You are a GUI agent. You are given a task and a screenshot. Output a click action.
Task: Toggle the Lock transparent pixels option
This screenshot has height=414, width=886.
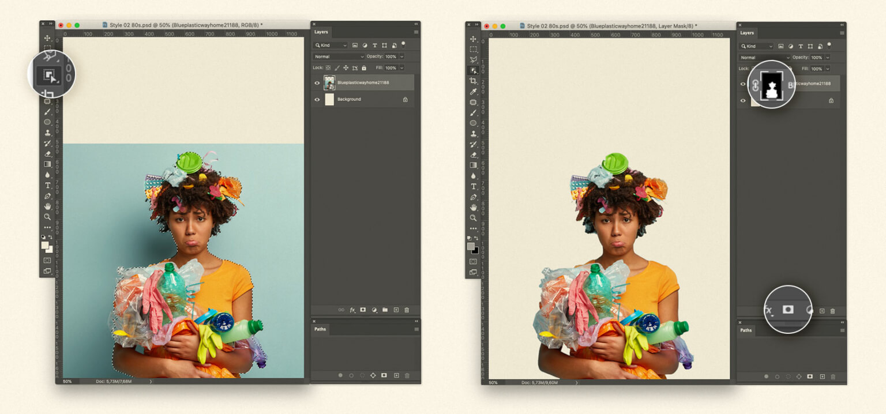point(328,67)
